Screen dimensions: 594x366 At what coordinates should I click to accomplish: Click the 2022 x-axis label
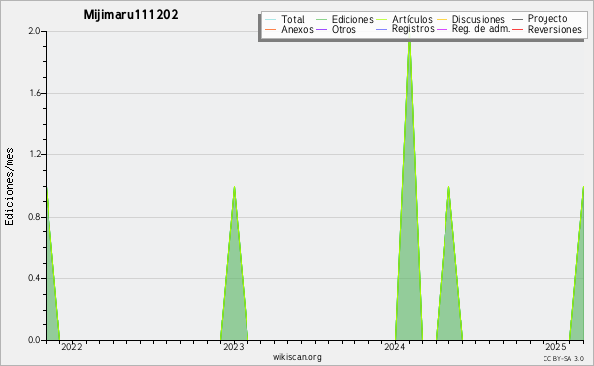point(72,347)
